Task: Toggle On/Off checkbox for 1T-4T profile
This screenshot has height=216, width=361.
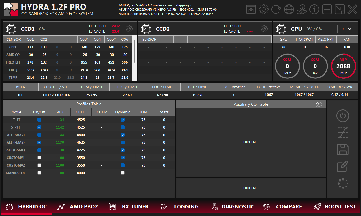Action: [39, 120]
